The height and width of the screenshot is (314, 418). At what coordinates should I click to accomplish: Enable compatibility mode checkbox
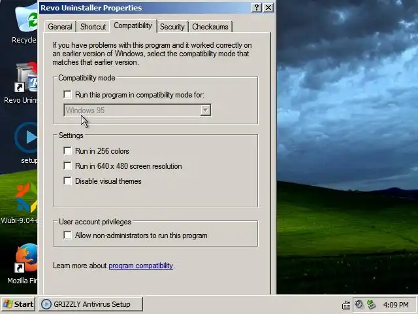click(67, 94)
